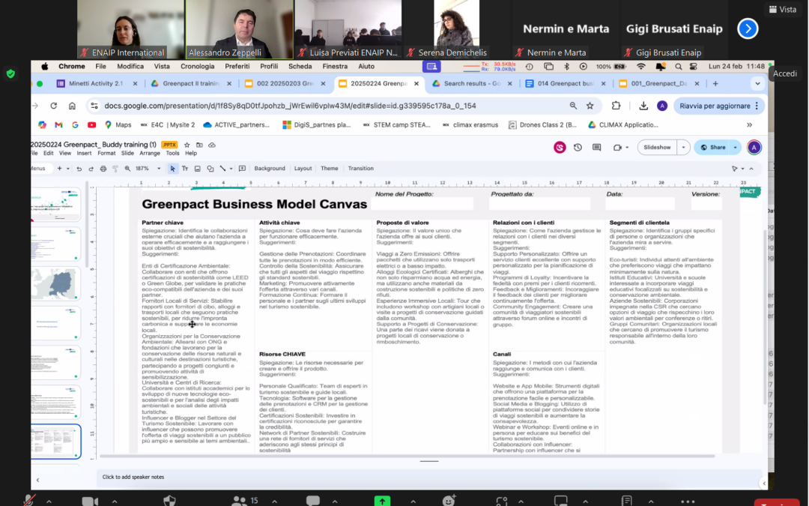809x506 pixels.
Task: Open version history clock icon
Action: point(578,148)
